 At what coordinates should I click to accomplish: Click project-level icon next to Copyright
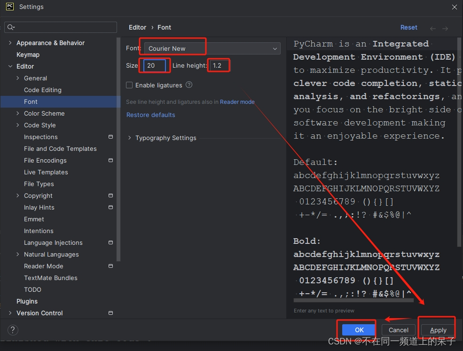click(x=111, y=195)
